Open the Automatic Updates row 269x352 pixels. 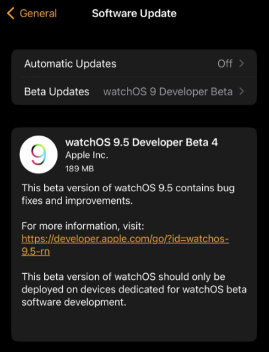click(134, 64)
